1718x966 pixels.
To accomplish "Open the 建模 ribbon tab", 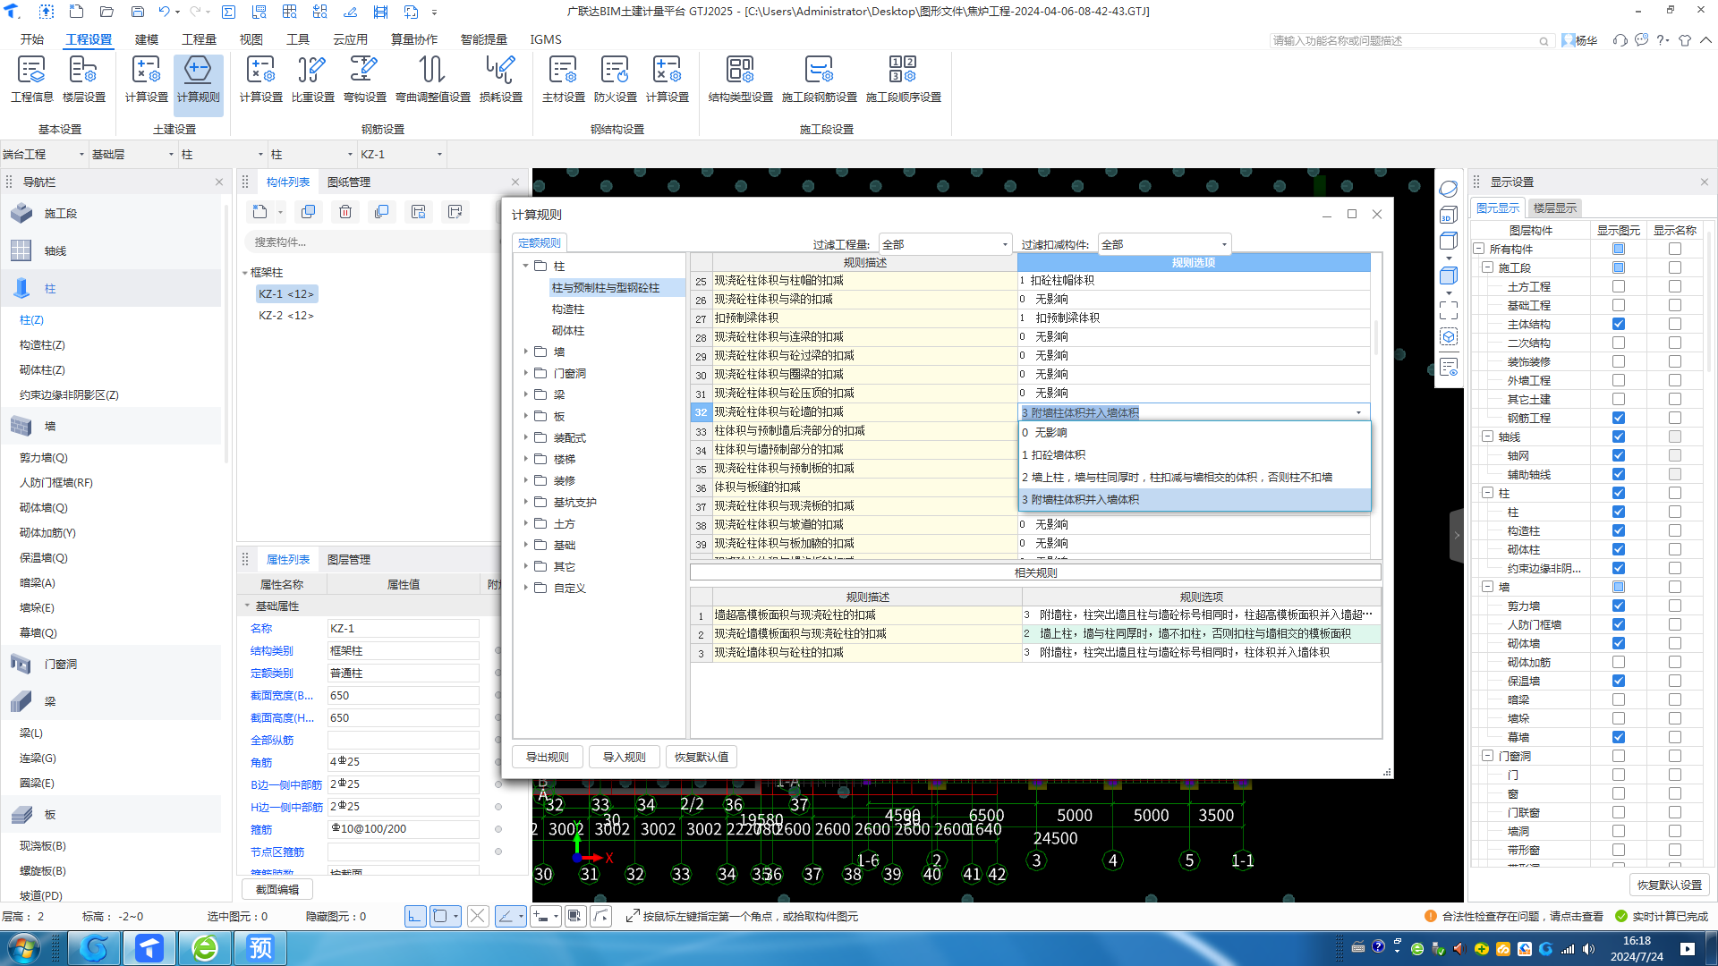I will pyautogui.click(x=147, y=39).
